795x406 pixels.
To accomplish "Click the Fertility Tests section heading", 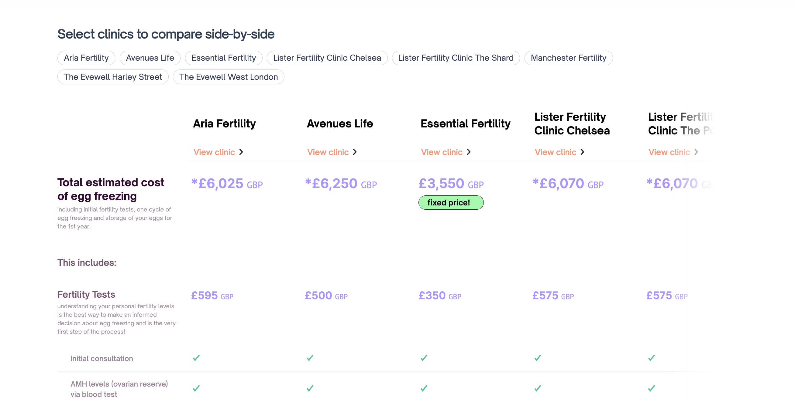I will pyautogui.click(x=86, y=295).
